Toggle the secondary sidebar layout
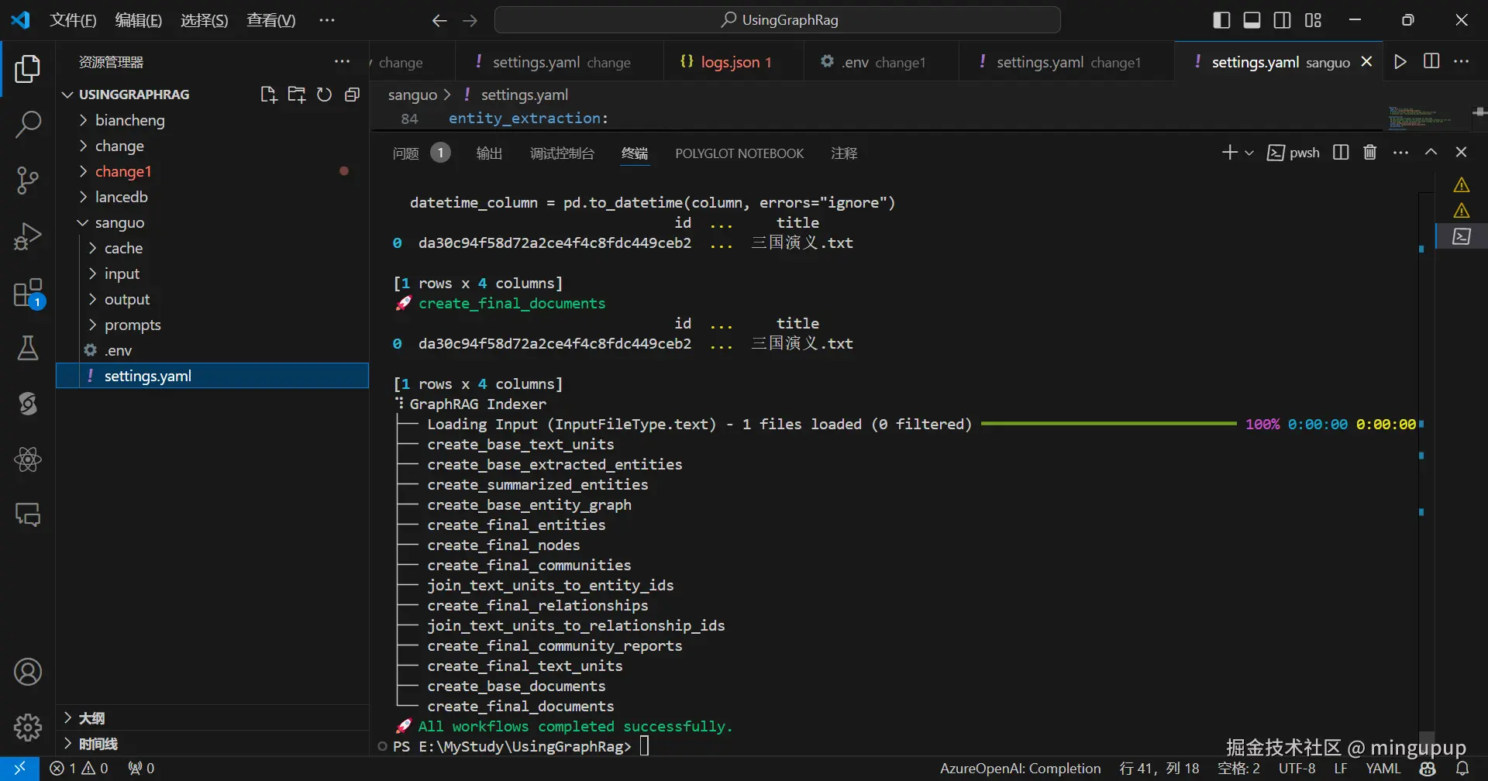The width and height of the screenshot is (1488, 781). (x=1283, y=20)
